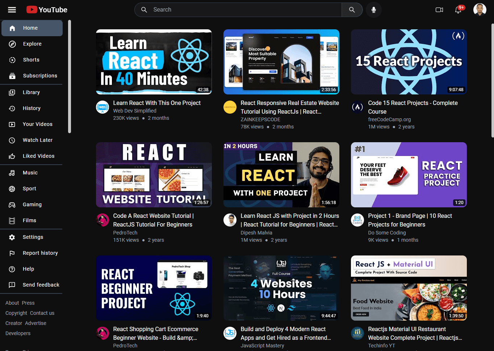The image size is (494, 351).
Task: Open the 15 React Projects thumbnail
Action: 409,62
